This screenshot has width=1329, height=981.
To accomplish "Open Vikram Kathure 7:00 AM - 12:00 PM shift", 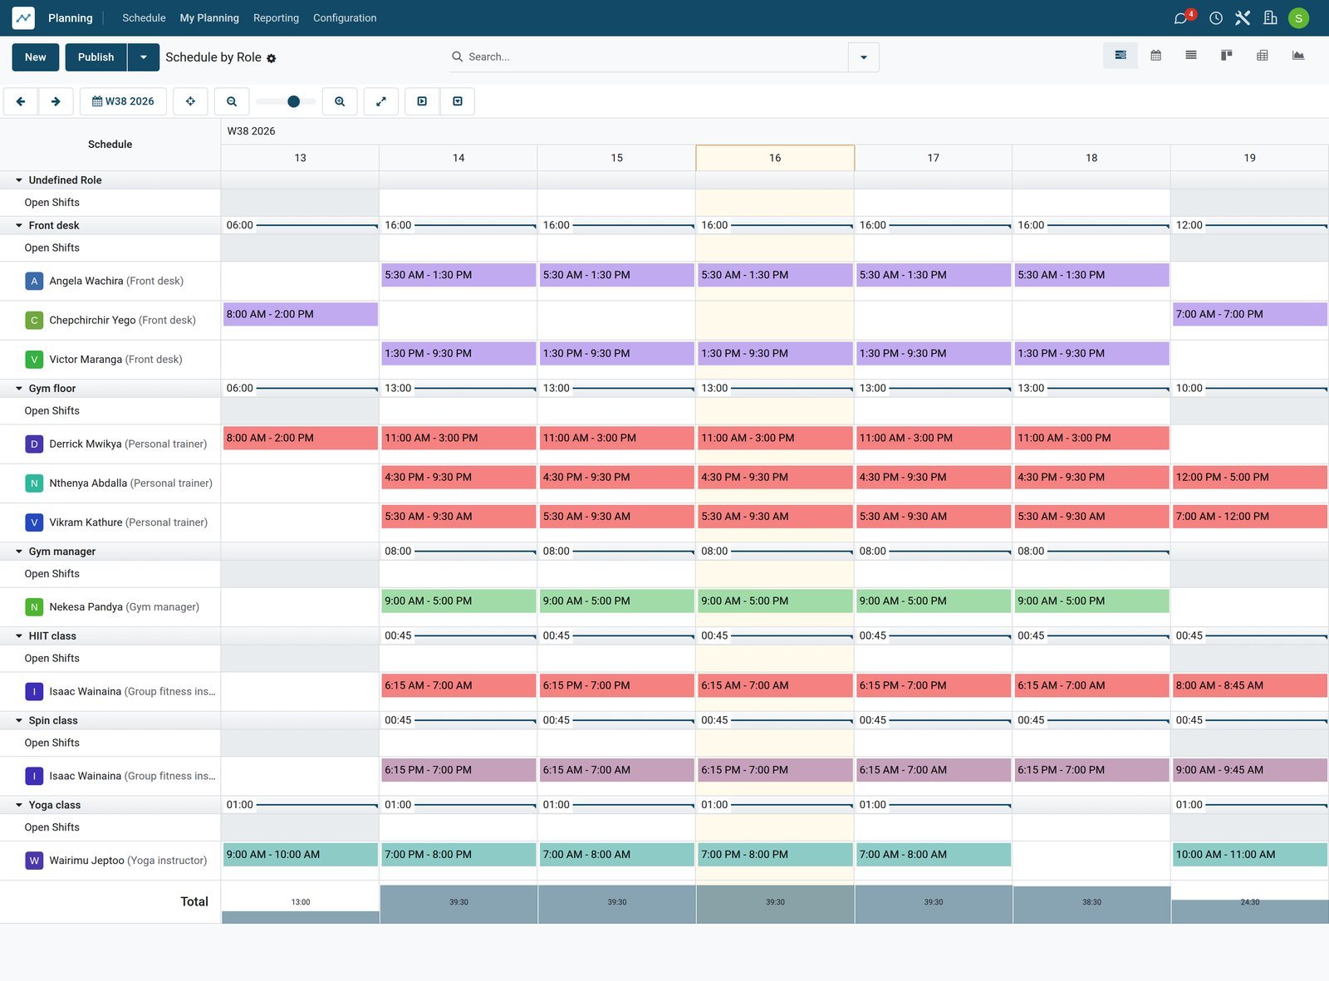I will 1250,516.
